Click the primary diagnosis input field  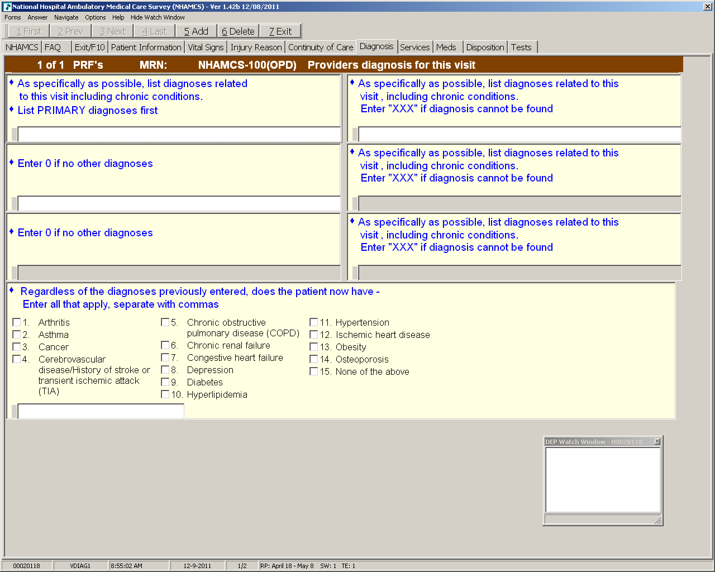(179, 135)
